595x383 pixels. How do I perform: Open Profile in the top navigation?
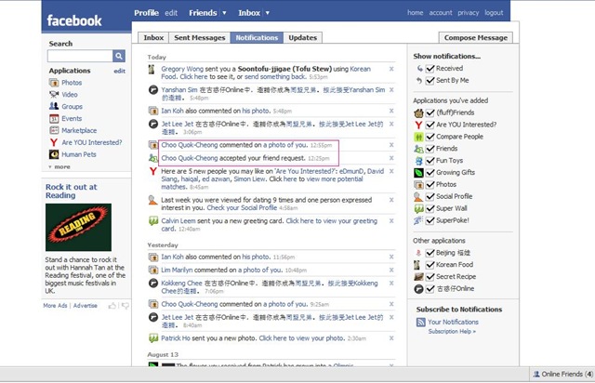[x=146, y=13]
